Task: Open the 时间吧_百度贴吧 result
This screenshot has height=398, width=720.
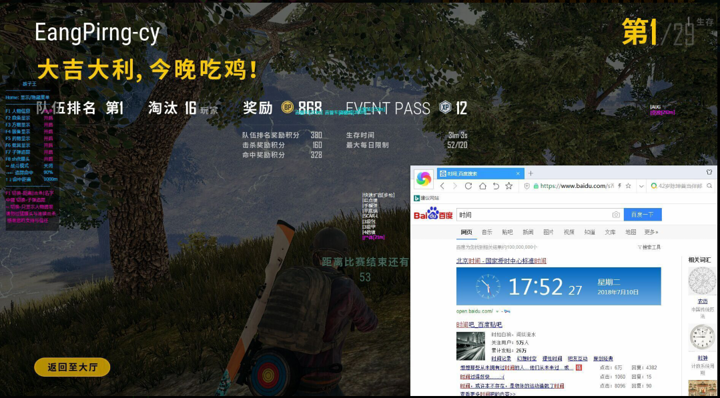Action: pos(479,325)
